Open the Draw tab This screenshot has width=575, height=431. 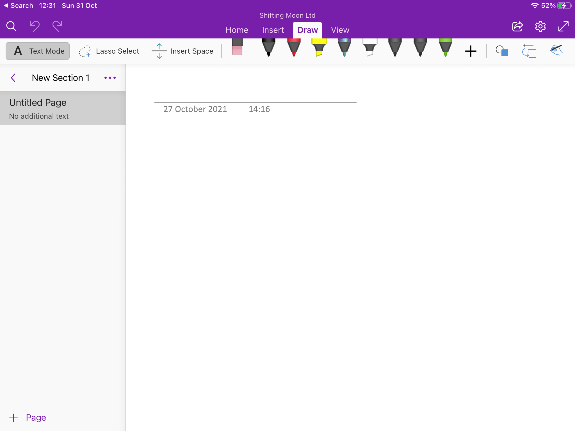(307, 30)
